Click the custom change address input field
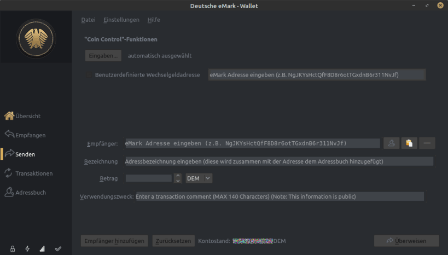Screen dimensions: 448x255 [317, 75]
